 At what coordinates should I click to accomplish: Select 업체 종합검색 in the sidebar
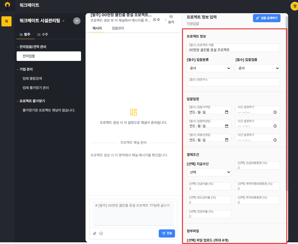[32, 79]
